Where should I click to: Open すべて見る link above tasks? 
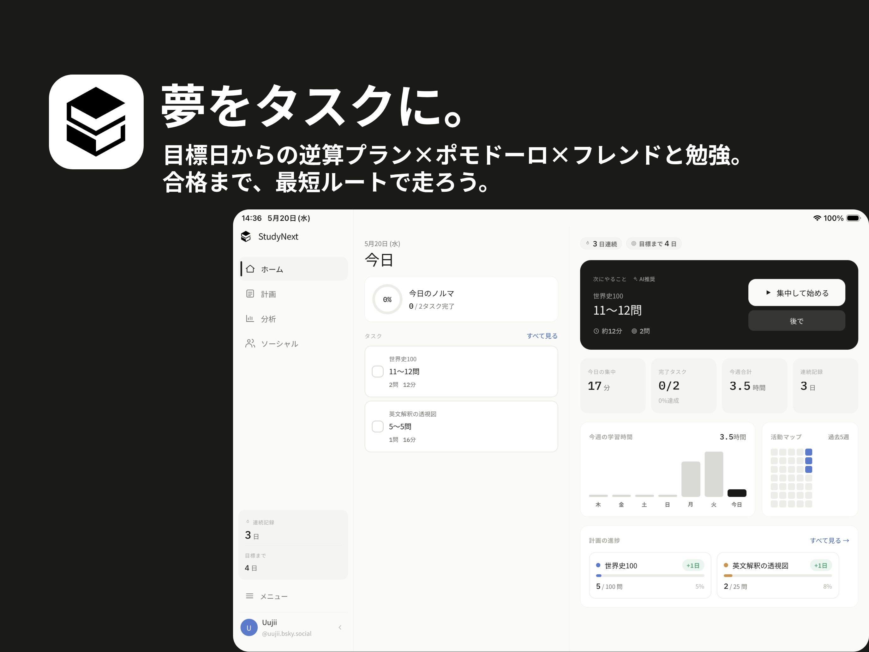point(542,335)
